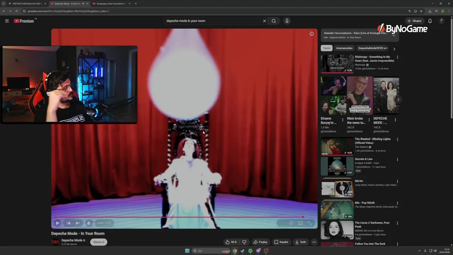This screenshot has height=255, width=453.
Task: Open options for Mix'im
Action: (x=397, y=182)
